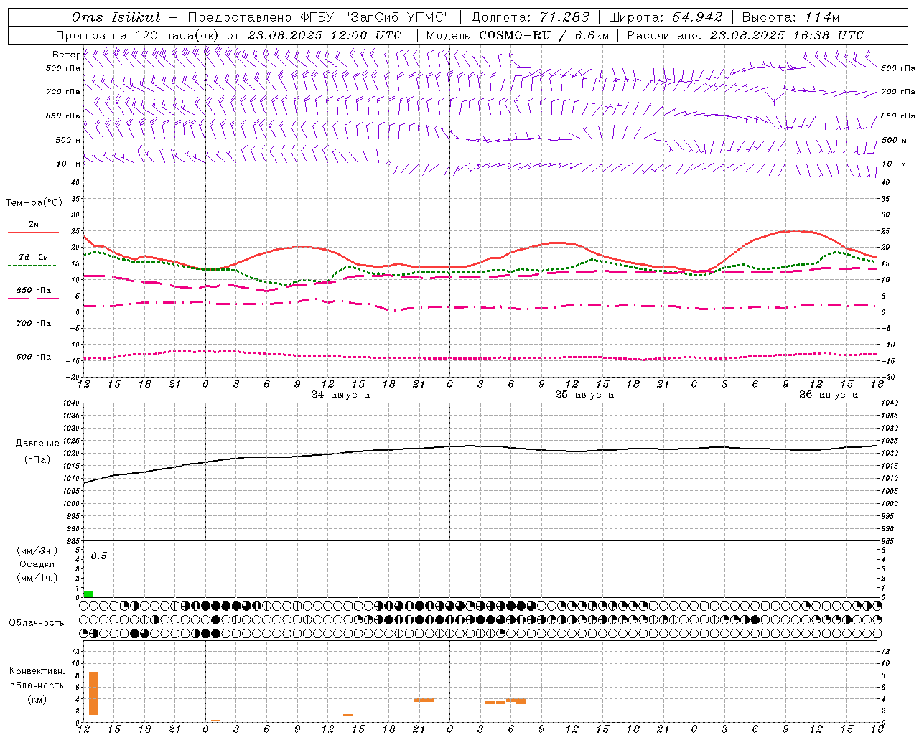Click the 'Облачность' cloud cover label
Image resolution: width=919 pixels, height=735 pixels.
[37, 623]
